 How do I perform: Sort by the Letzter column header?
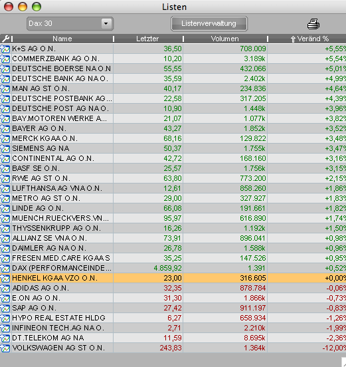(147, 39)
